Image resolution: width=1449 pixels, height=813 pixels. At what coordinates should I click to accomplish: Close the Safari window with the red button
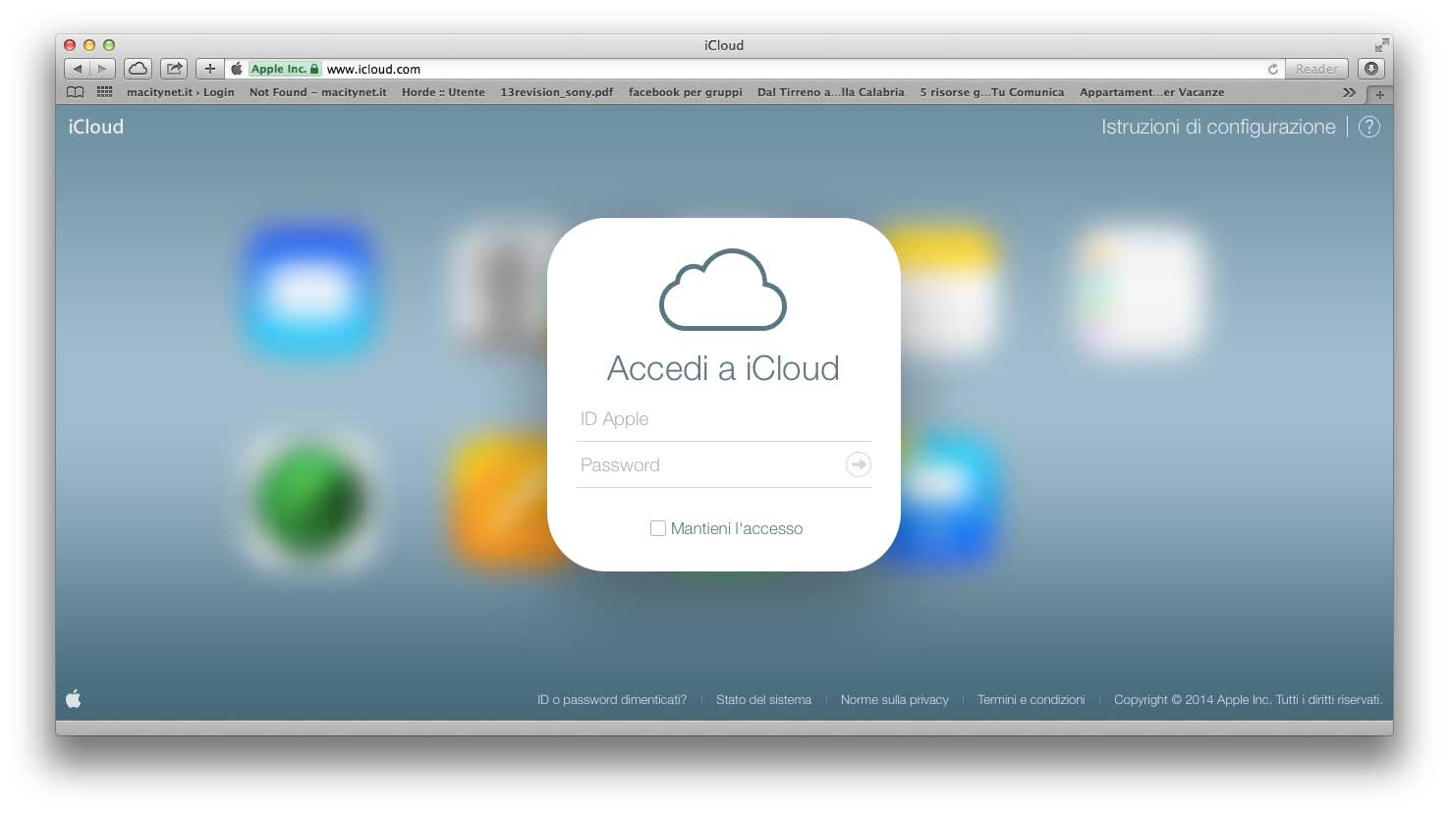click(x=70, y=45)
